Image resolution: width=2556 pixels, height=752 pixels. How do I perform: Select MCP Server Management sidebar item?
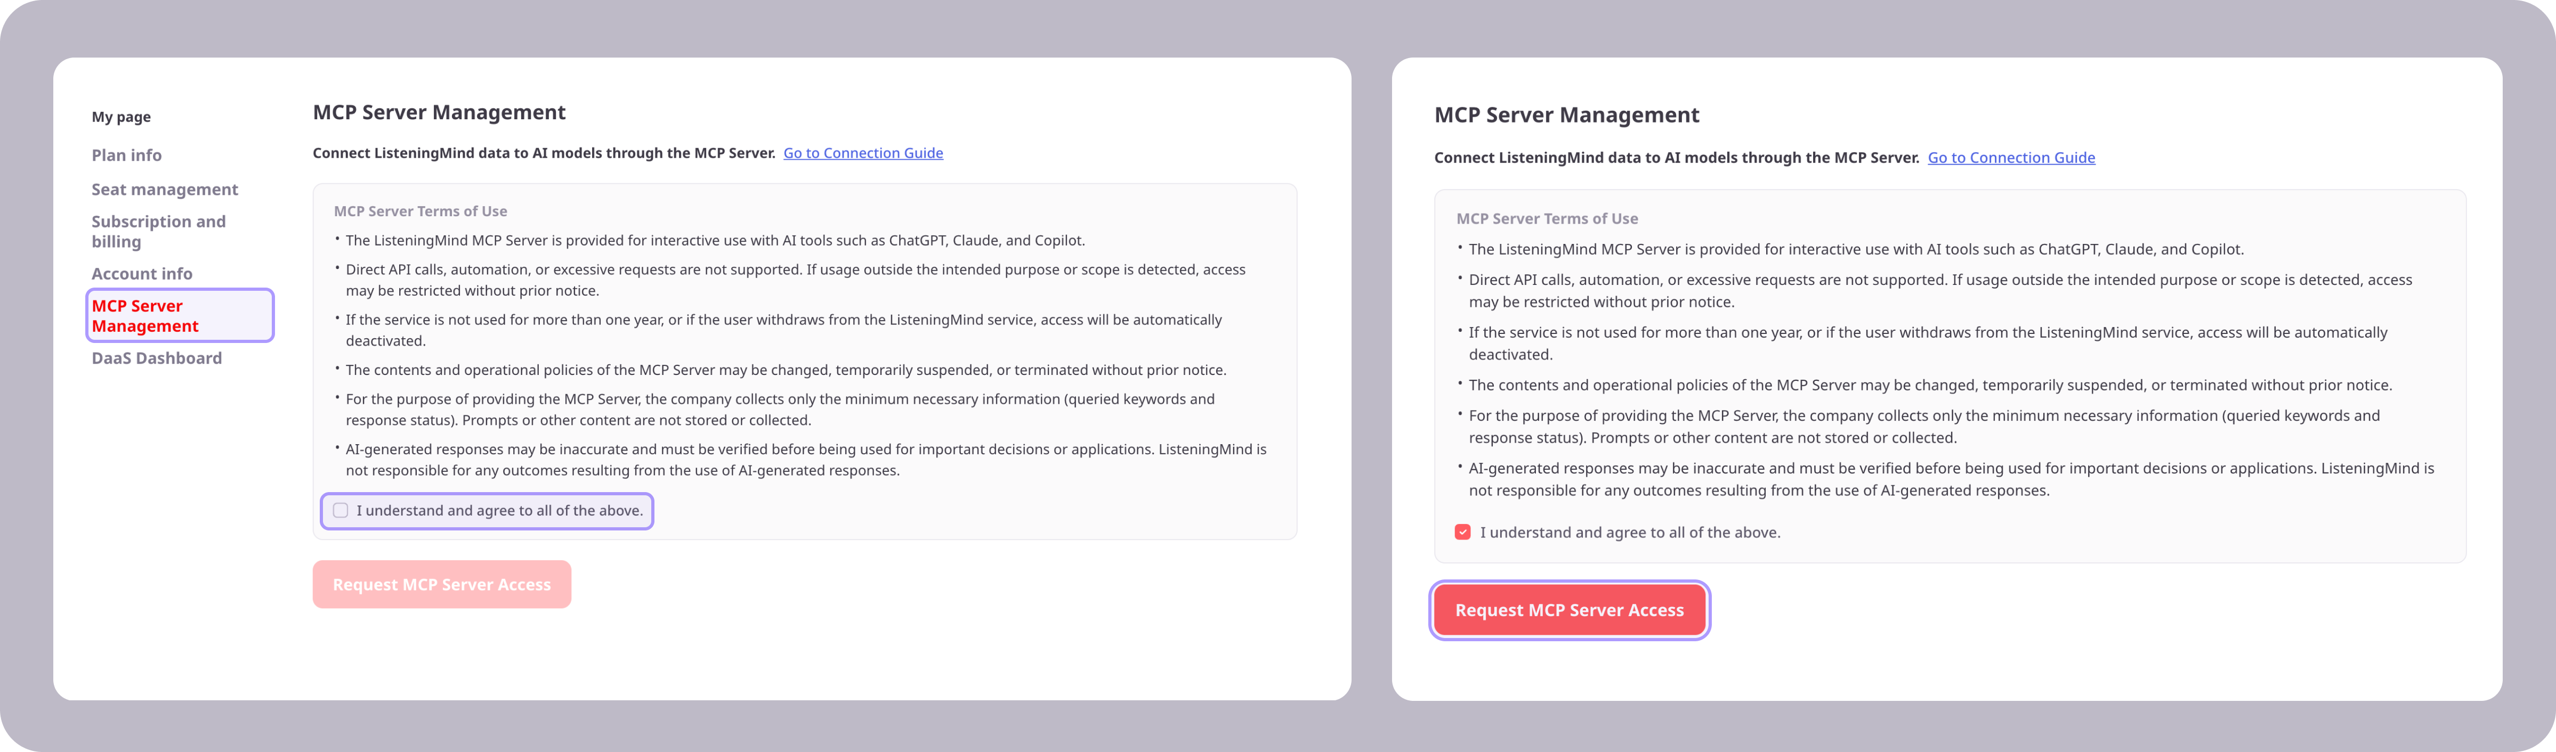(x=180, y=315)
